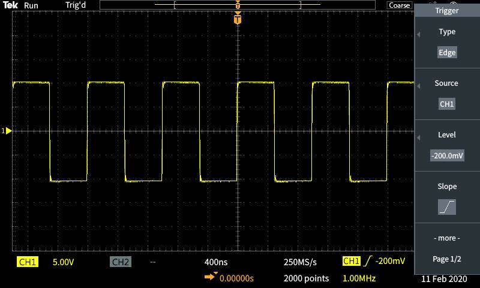Click the 400ns time base readout
Screen dimensions: 480x288
point(216,262)
